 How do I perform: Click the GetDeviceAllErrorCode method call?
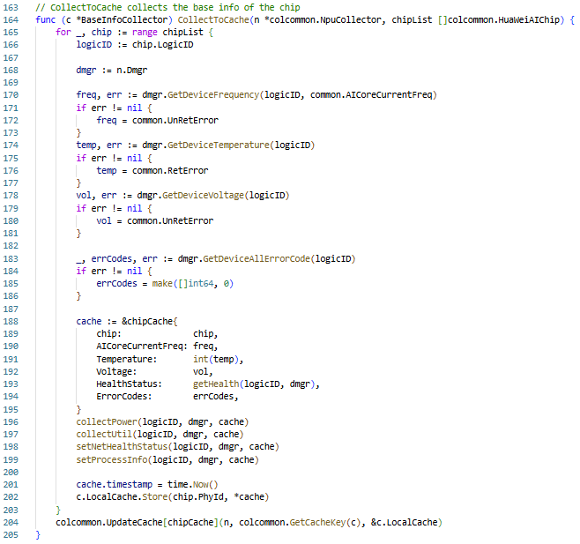click(x=257, y=258)
